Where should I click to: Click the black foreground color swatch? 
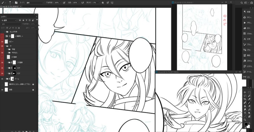pos(246,124)
